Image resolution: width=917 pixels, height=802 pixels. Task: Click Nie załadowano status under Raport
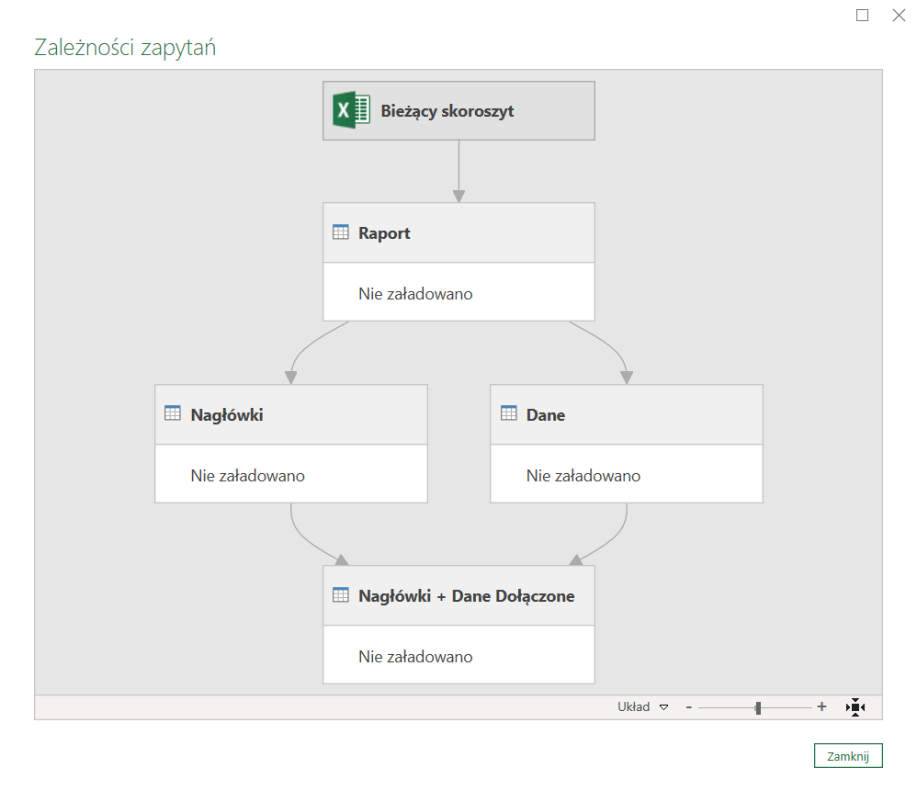415,294
